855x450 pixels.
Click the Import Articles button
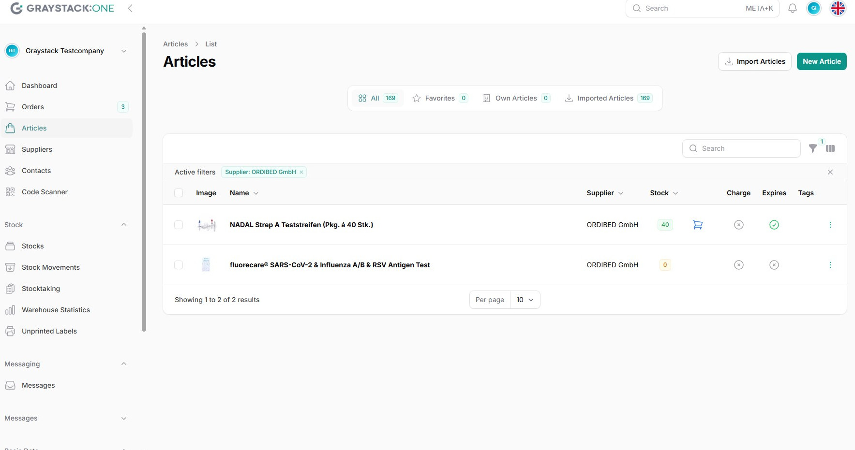[x=754, y=61]
